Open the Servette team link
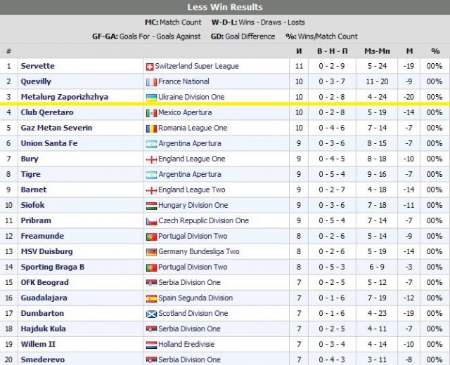The width and height of the screenshot is (450, 365). click(x=37, y=66)
